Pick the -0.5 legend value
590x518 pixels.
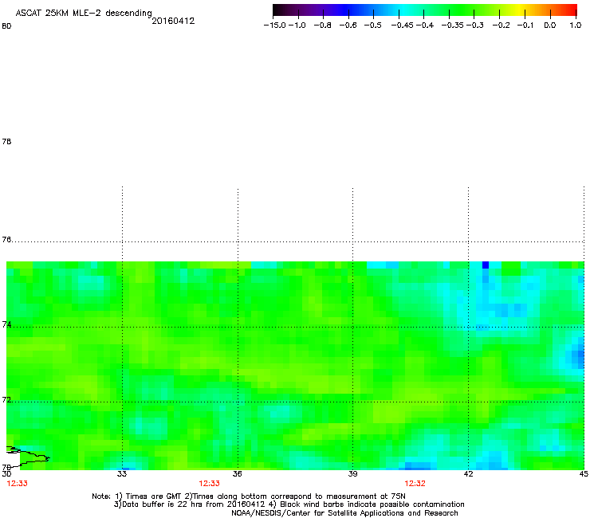tap(372, 26)
